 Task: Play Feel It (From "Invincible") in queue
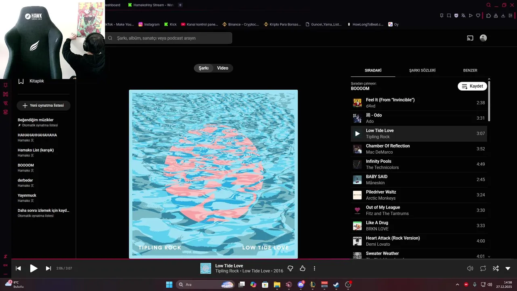(x=419, y=103)
